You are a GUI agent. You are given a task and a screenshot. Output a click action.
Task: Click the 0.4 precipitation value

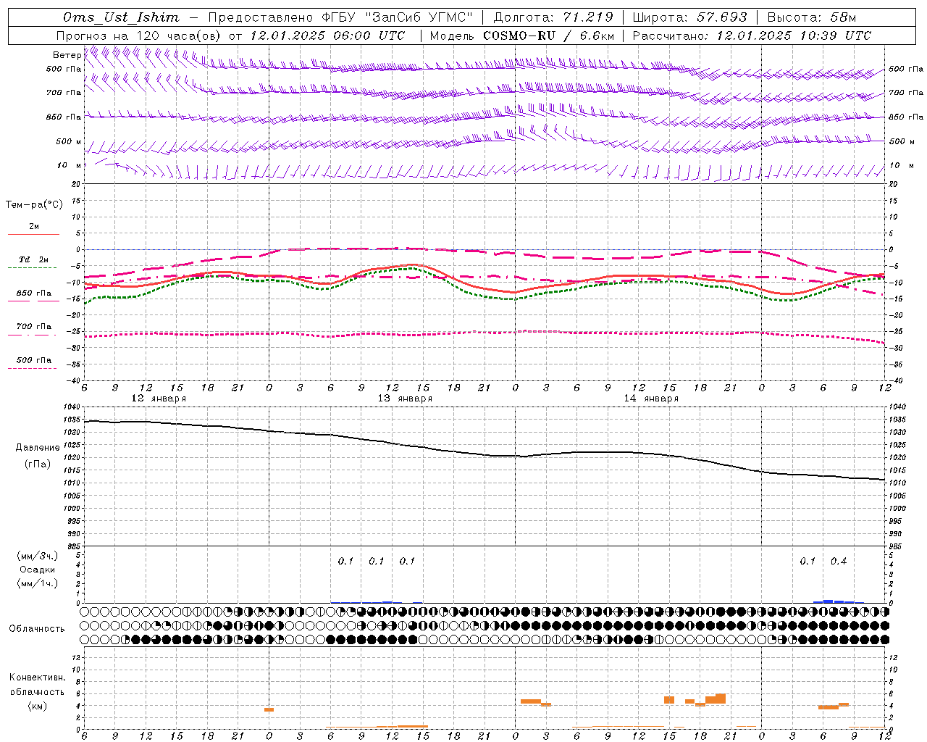pyautogui.click(x=839, y=562)
